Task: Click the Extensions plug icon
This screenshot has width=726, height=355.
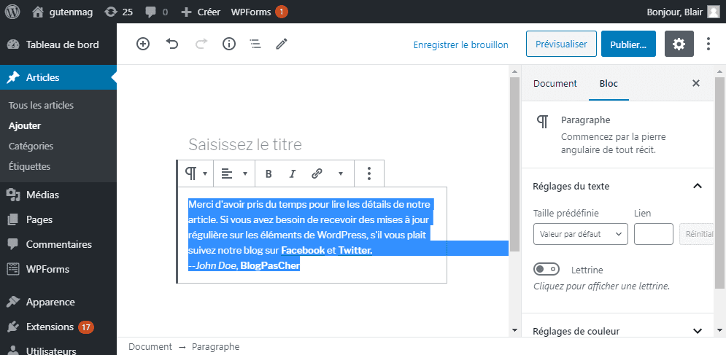Action: (13, 327)
